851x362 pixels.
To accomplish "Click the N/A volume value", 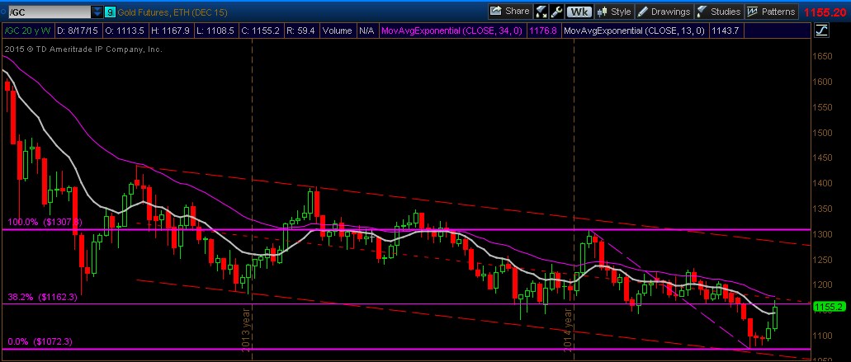I will (x=366, y=31).
